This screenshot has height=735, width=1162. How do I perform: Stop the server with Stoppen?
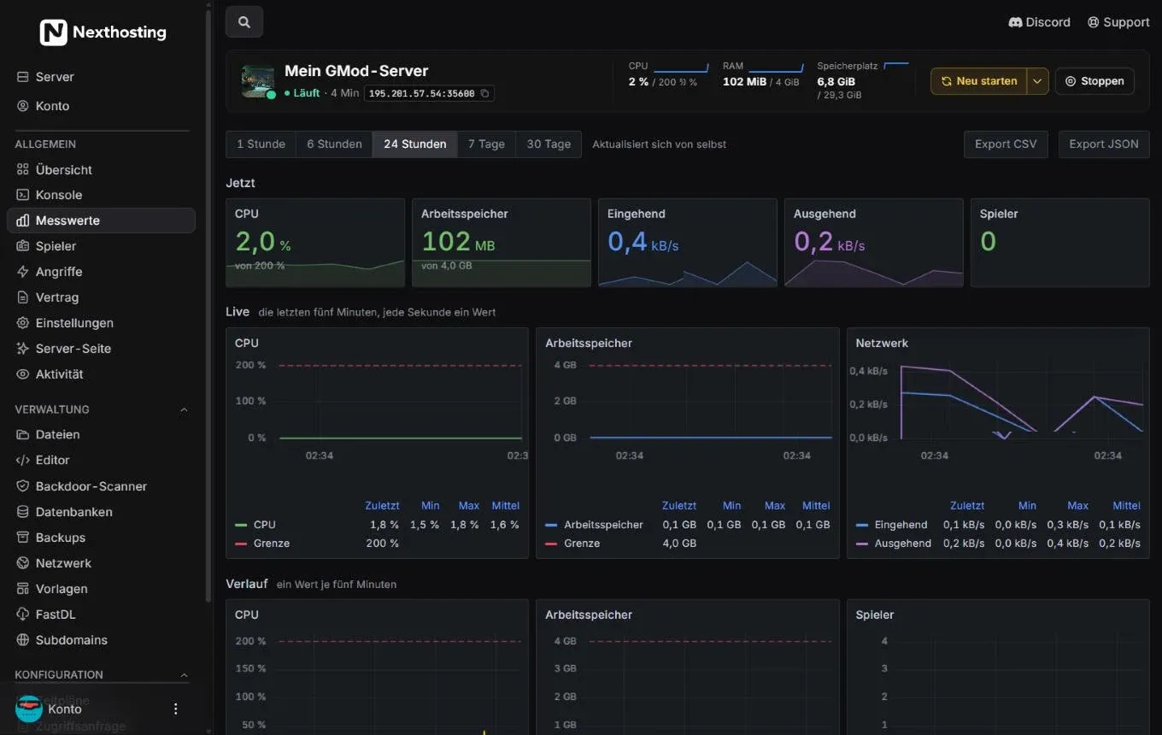(1095, 81)
